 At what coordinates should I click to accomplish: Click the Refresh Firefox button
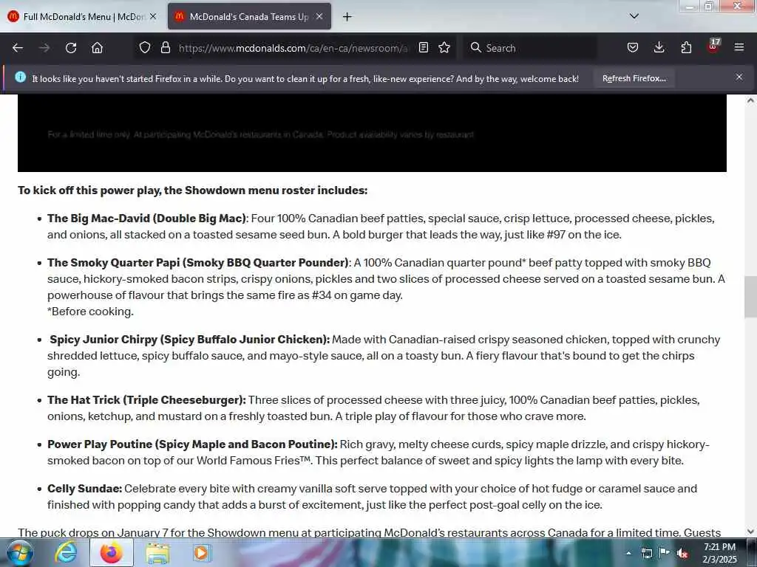coord(634,78)
